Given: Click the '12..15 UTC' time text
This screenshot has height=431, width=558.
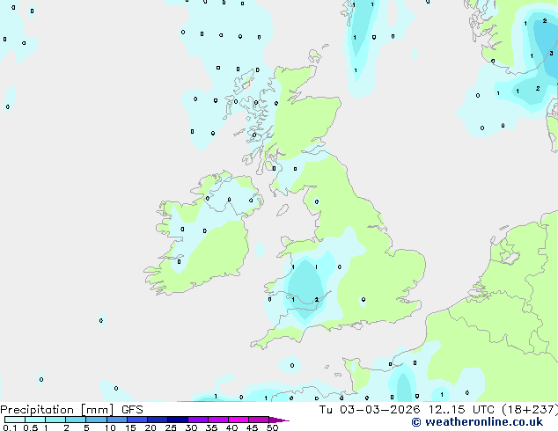Looking at the screenshot, I should coord(461,410).
